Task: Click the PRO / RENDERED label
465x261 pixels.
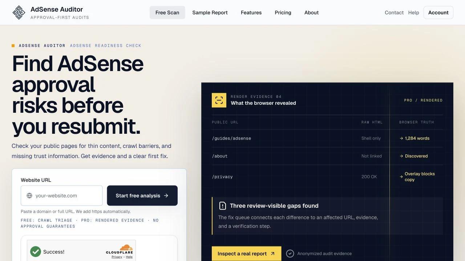Action: pos(423,100)
